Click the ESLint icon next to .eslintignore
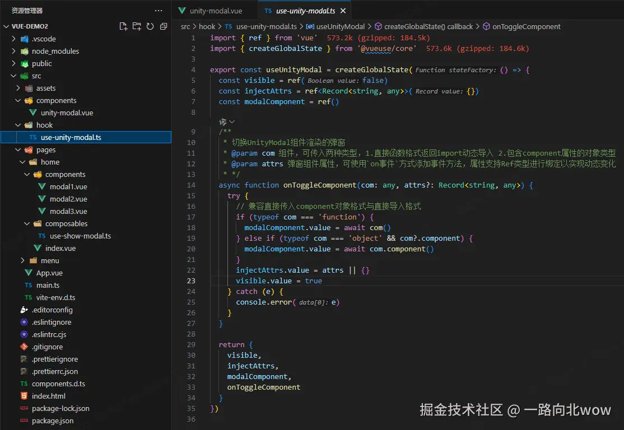Screen dimensions: 624x430 pos(24,322)
